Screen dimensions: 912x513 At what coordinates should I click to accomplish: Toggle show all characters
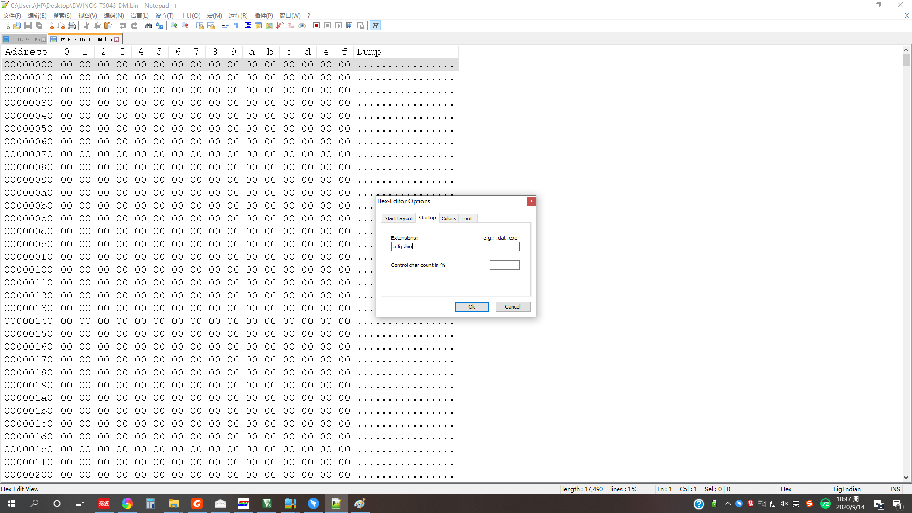pos(236,26)
